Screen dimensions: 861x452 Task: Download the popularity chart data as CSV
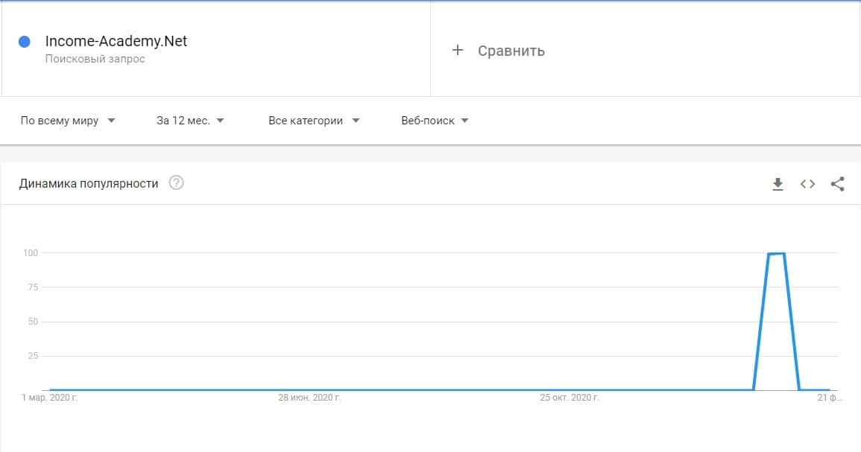click(x=778, y=184)
